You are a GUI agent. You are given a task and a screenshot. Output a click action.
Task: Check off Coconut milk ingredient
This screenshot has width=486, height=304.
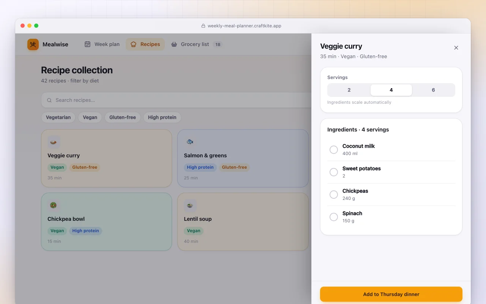tap(334, 150)
